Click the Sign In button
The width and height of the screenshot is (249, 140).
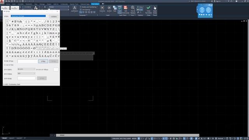click(217, 1)
